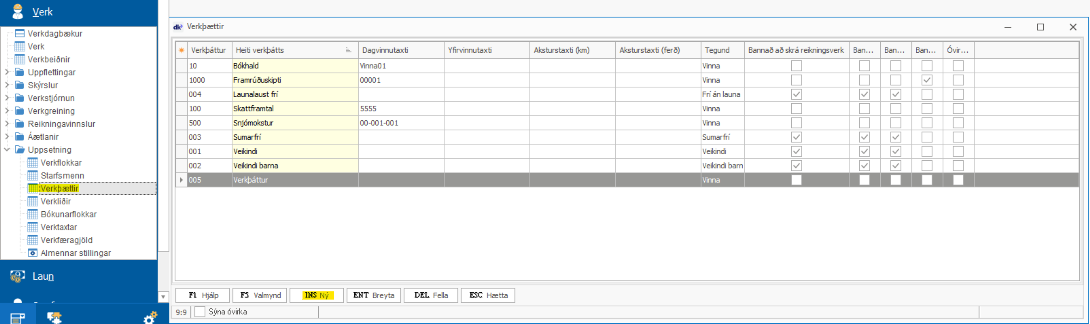Screen dimensions: 1090x324
Task: Expand the Uppflettingar folder
Action: 7,72
